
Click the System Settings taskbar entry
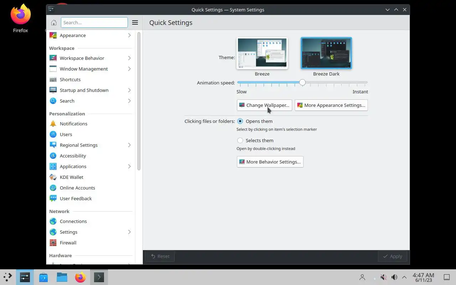pyautogui.click(x=25, y=277)
